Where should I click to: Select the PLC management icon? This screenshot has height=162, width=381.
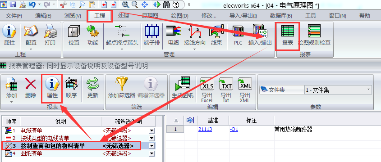238,36
